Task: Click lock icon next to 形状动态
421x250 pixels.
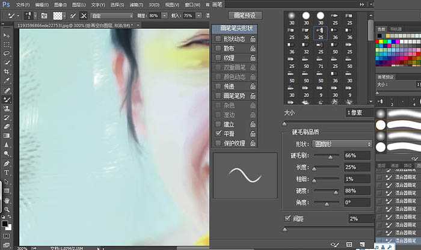Action: click(253, 39)
